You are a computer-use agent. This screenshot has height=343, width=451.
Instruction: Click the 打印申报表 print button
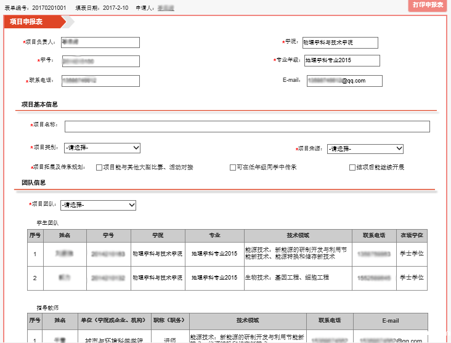click(x=428, y=6)
